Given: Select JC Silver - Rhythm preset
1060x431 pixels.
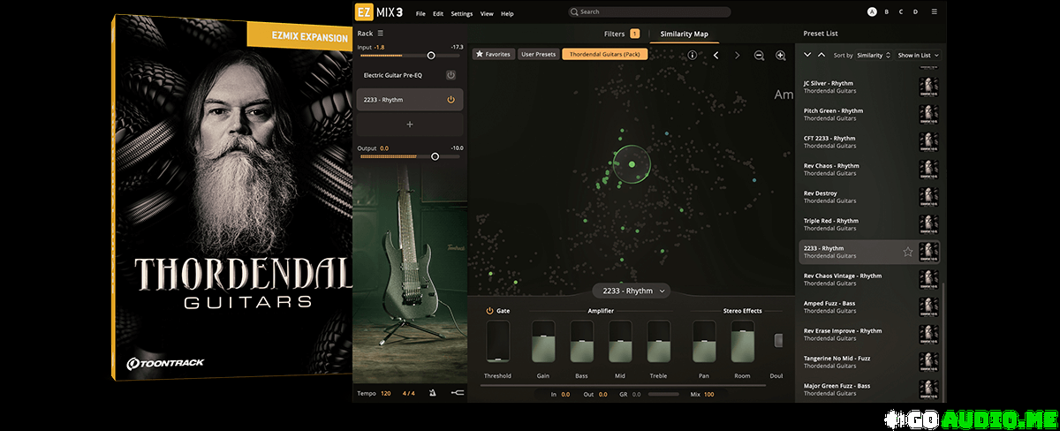Looking at the screenshot, I should click(870, 87).
